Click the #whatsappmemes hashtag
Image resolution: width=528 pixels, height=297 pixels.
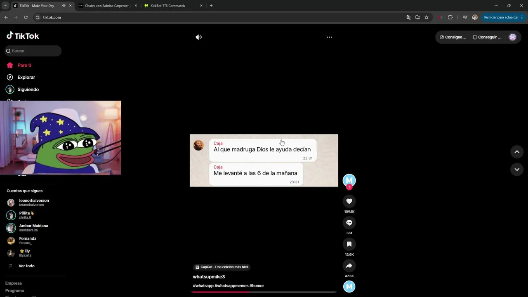(231, 285)
